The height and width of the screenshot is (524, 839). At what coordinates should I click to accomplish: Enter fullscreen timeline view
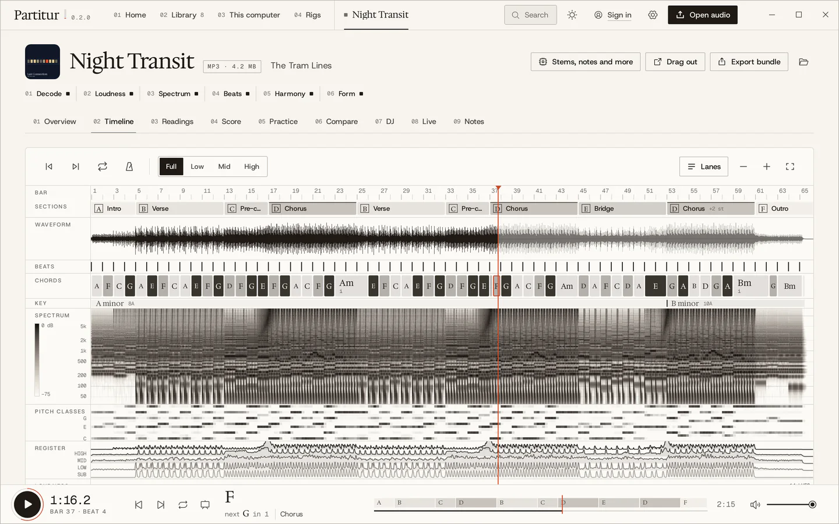coord(790,167)
